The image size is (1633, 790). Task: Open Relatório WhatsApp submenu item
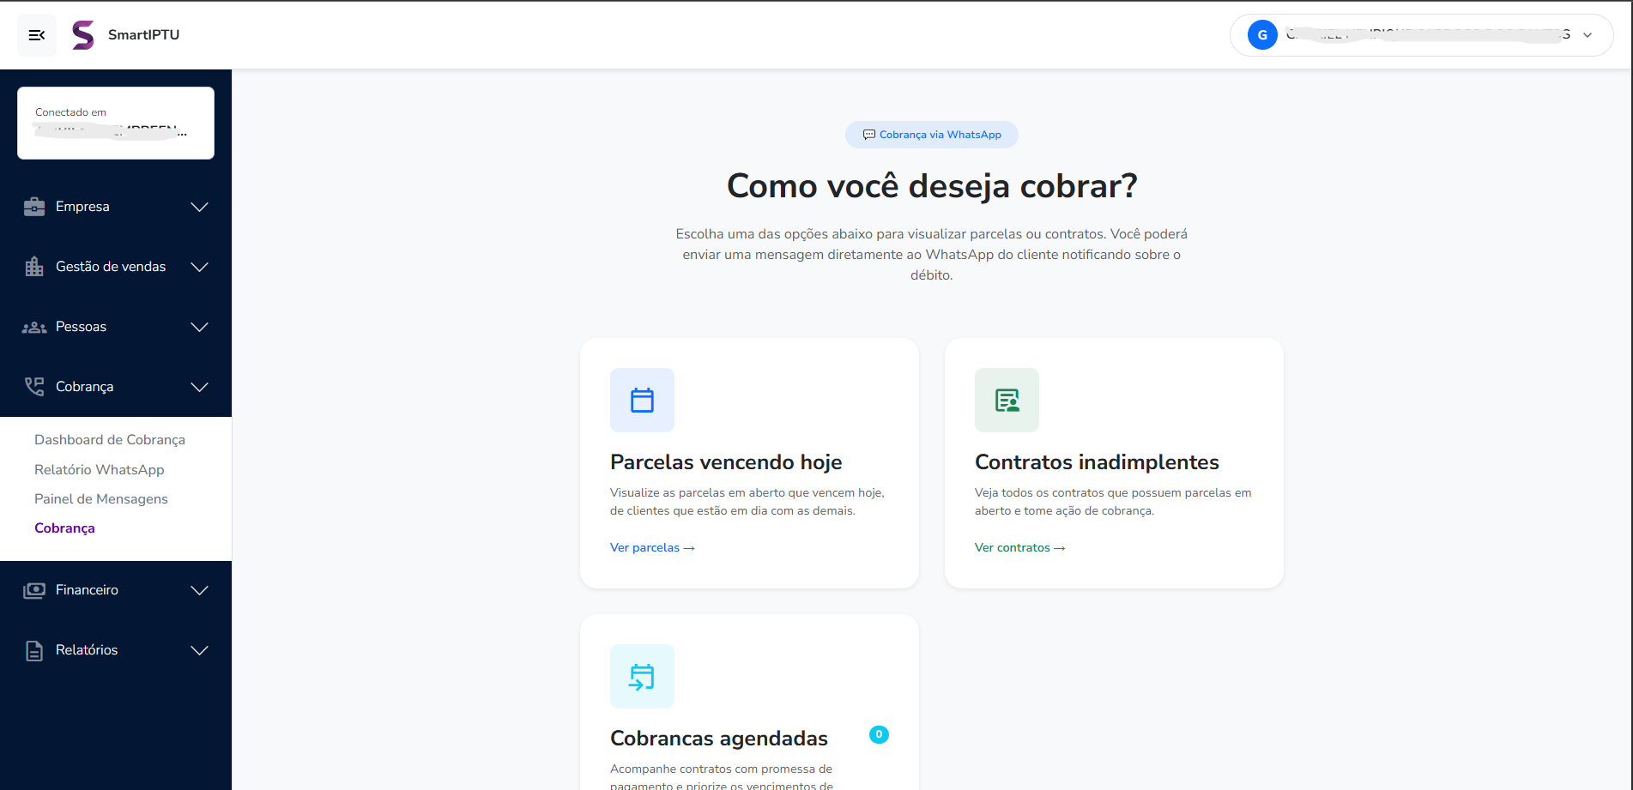100,470
